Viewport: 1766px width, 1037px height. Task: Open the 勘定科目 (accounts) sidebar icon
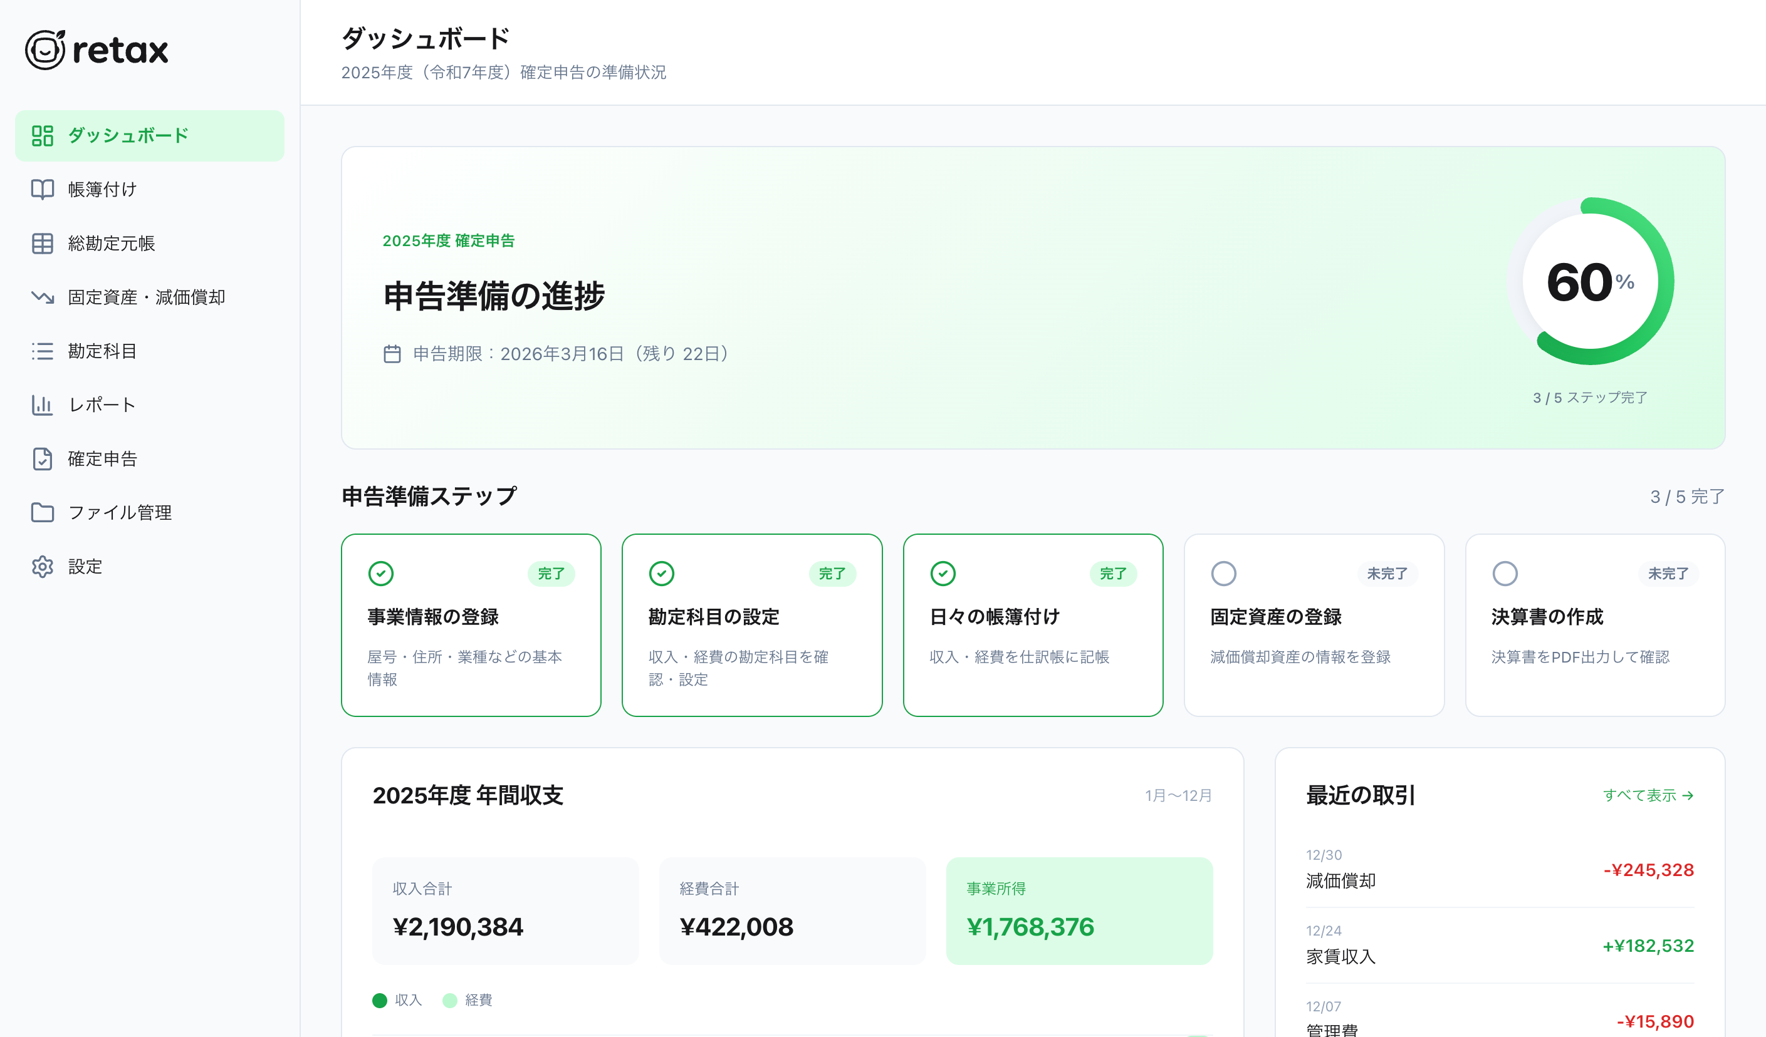click(x=42, y=351)
